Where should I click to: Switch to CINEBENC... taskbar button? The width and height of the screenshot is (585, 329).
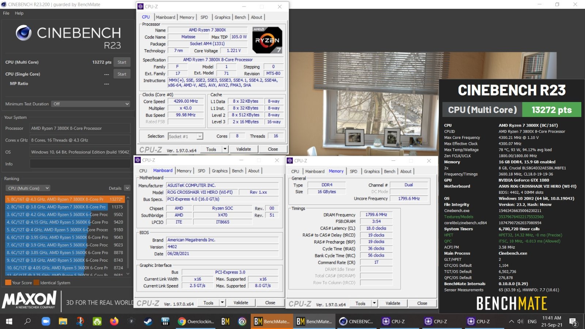tap(356, 321)
